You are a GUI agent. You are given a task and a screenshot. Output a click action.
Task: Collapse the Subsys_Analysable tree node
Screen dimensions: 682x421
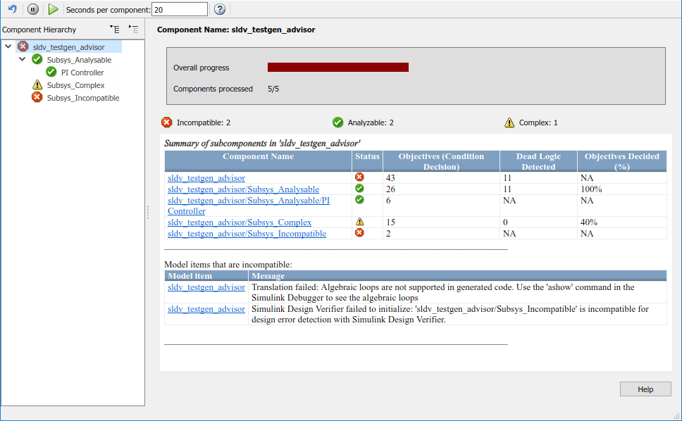tap(22, 59)
